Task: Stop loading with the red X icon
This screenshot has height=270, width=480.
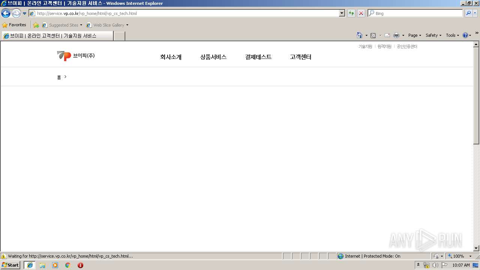Action: coord(361,13)
